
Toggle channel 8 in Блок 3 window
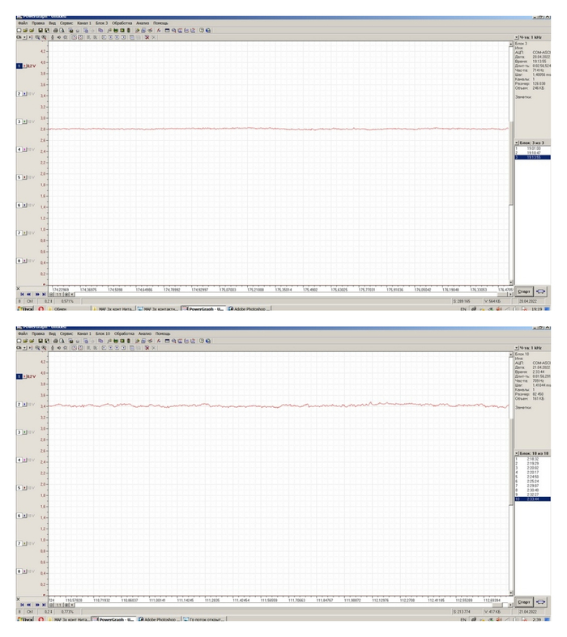(x=19, y=261)
